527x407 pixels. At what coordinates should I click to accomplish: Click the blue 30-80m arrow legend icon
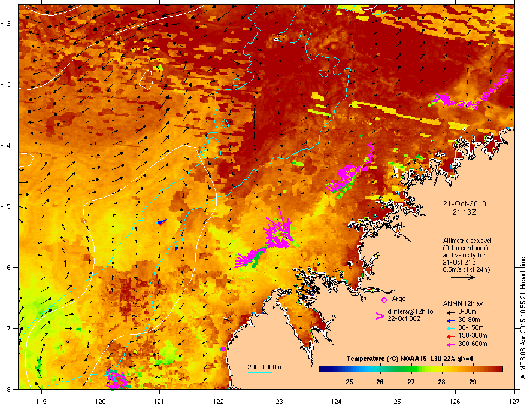point(450,320)
